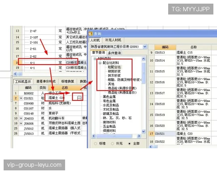Select the 全部 radio button
217x174 pixels.
tap(129, 144)
